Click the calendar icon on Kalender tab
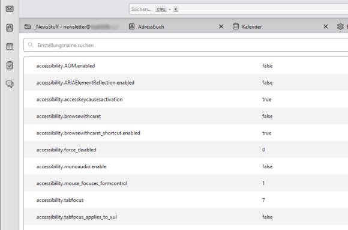The width and height of the screenshot is (348, 230). pyautogui.click(x=236, y=26)
